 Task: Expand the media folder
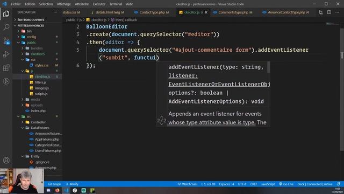click(35, 99)
